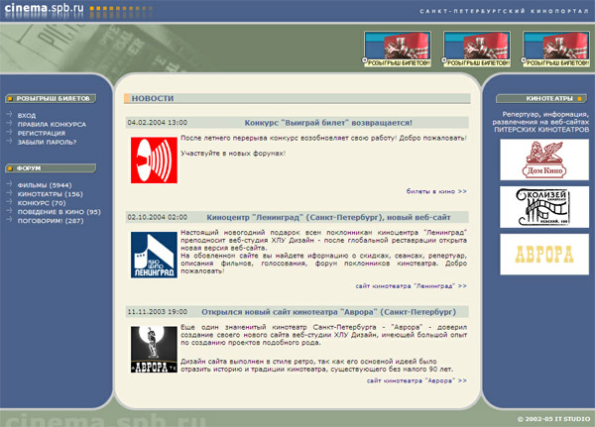Click the КИНОТЕАТРЫ sidebar header
595x427 pixels.
click(541, 99)
